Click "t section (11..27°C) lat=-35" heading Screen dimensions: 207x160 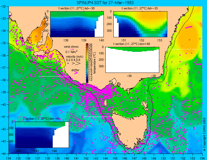tap(140, 9)
